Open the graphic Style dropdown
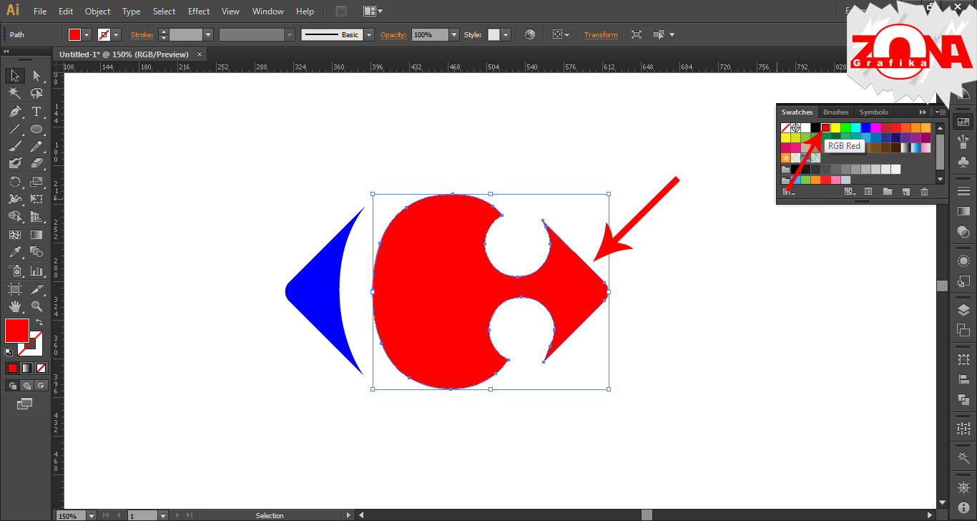The image size is (977, 521). pos(506,34)
